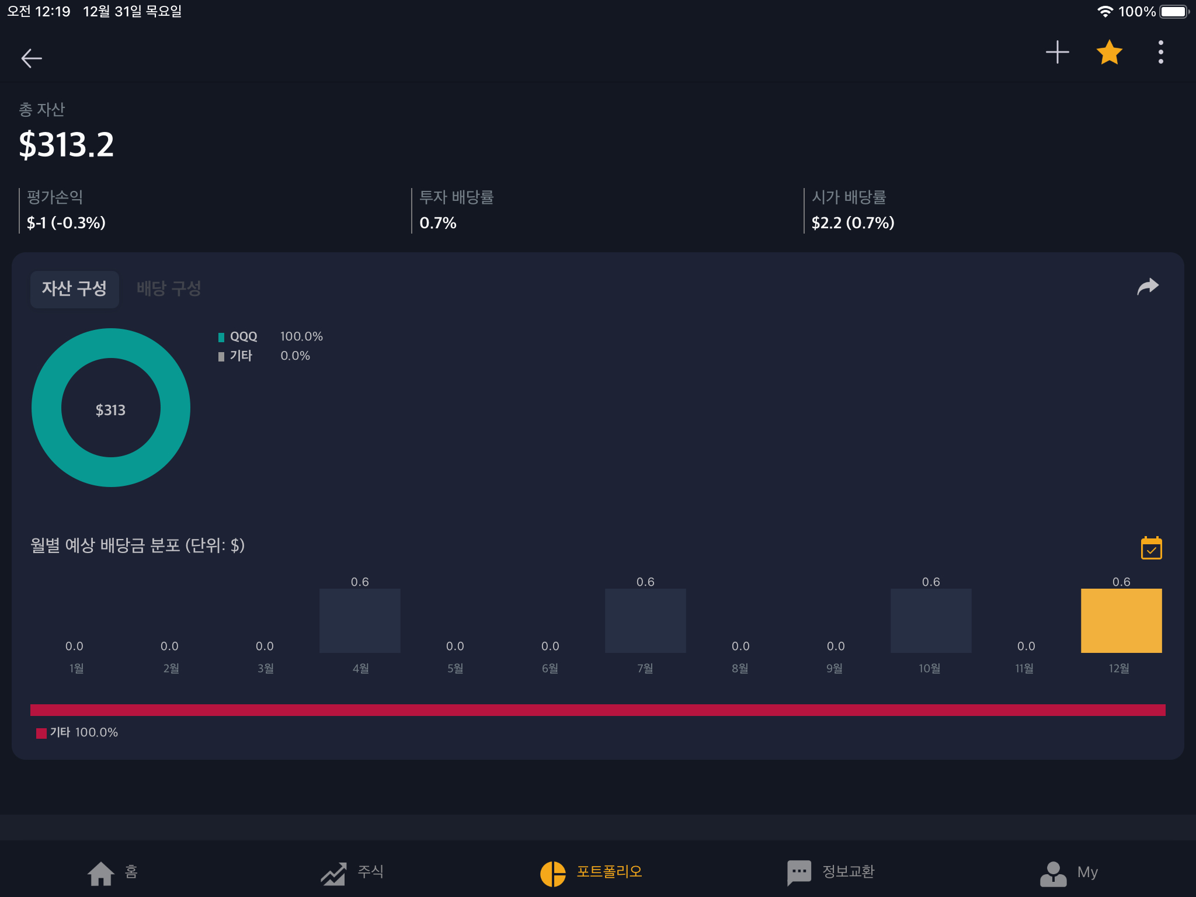The width and height of the screenshot is (1196, 897).
Task: Open the dividend calendar icon
Action: pyautogui.click(x=1151, y=548)
